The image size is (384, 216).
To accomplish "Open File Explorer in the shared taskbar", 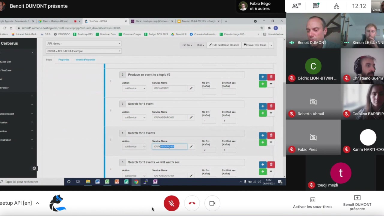I will coord(88,181).
